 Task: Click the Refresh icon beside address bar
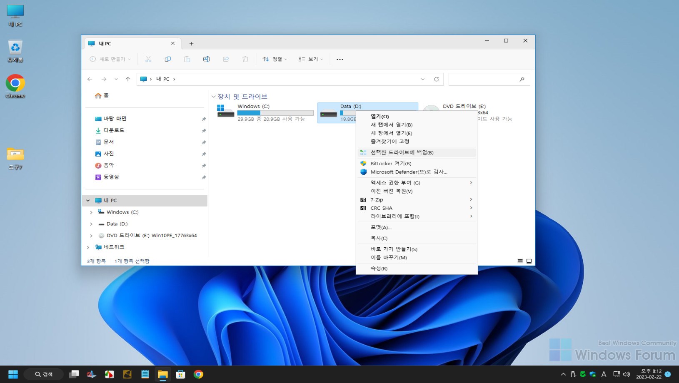tap(436, 79)
